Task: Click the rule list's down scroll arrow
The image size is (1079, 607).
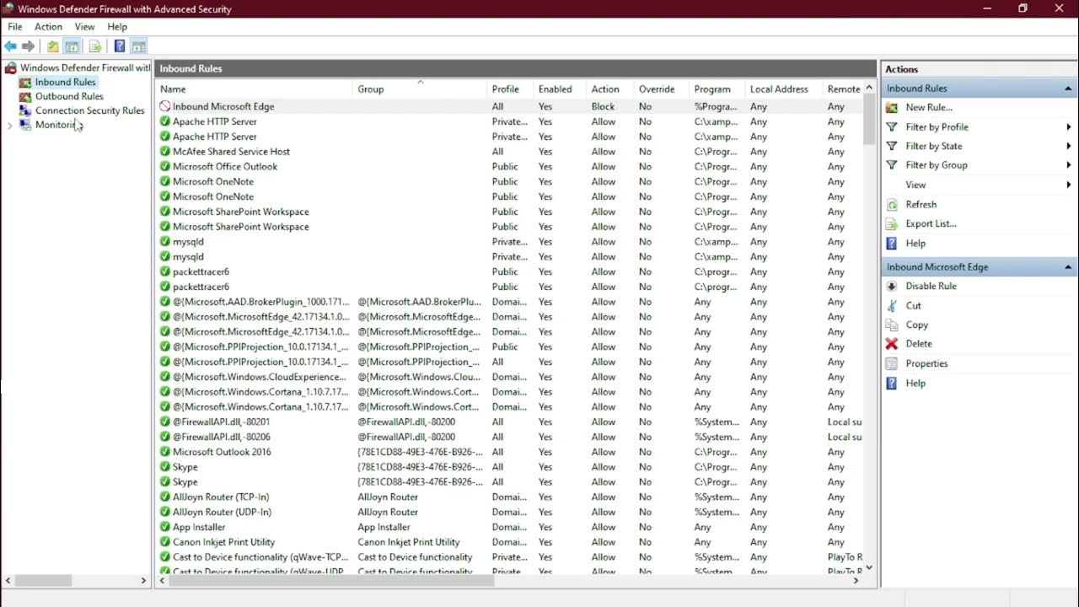Action: [869, 567]
